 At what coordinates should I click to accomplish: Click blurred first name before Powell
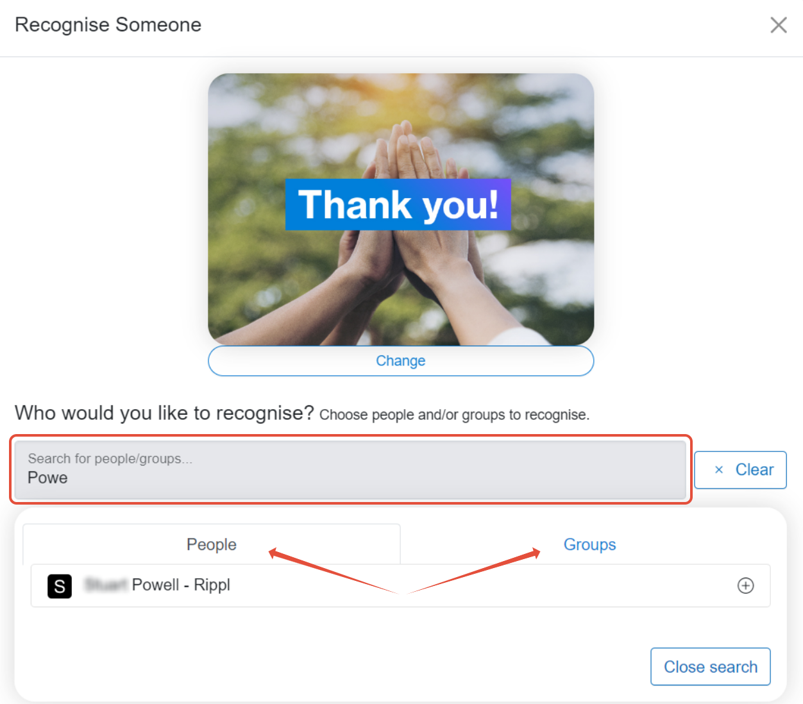(106, 585)
